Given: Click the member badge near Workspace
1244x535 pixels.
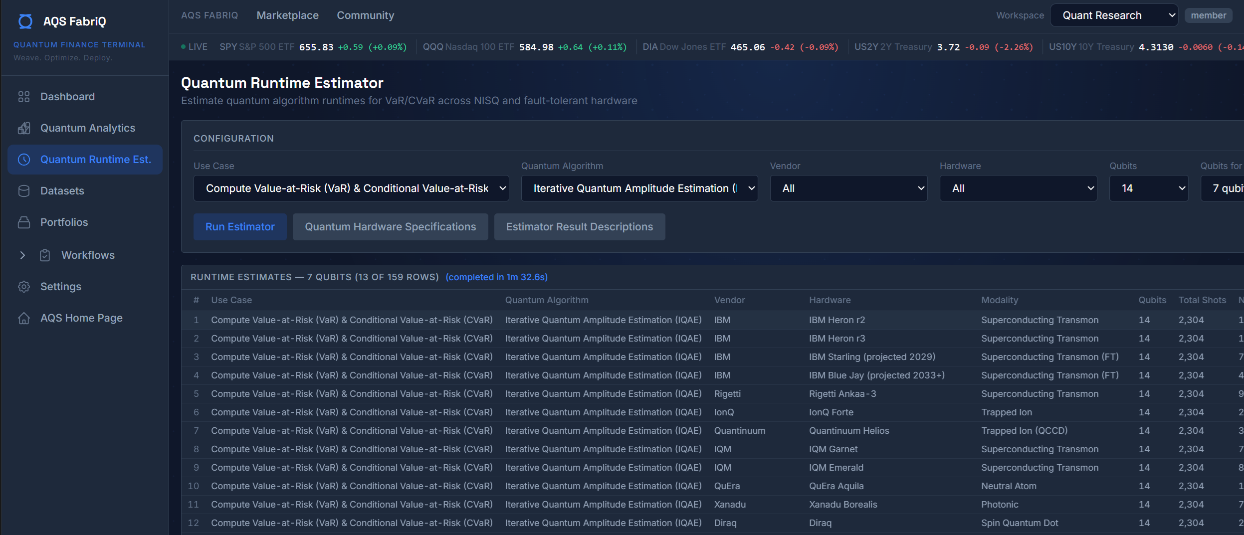Looking at the screenshot, I should (1208, 15).
